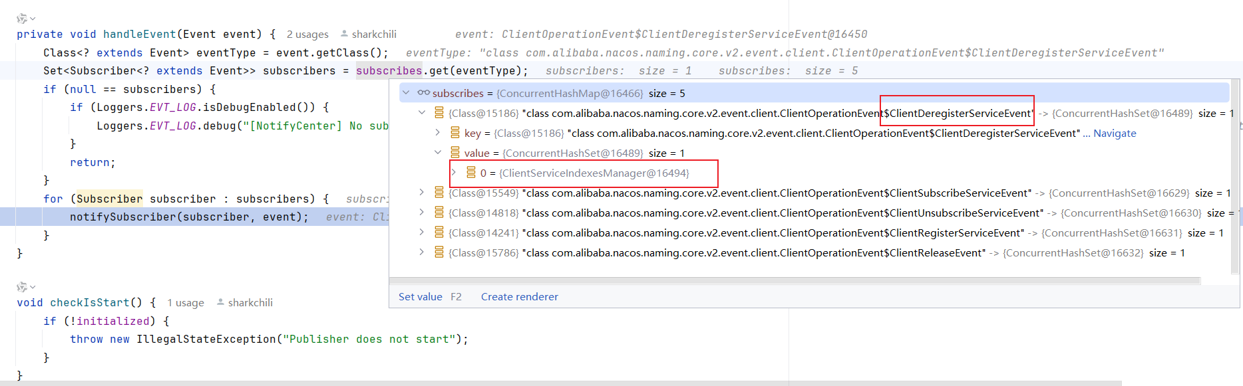Viewport: 1243px width, 386px height.
Task: Expand the ClientRegisterServiceEvent entry
Action: [422, 233]
